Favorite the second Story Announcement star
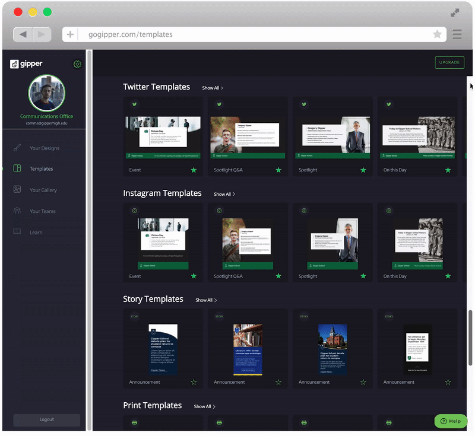 278,382
